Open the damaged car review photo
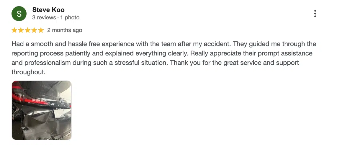This screenshot has height=145, width=337. [x=42, y=110]
